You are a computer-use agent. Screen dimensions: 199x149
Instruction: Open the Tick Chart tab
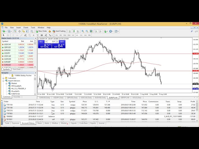coord(17,69)
